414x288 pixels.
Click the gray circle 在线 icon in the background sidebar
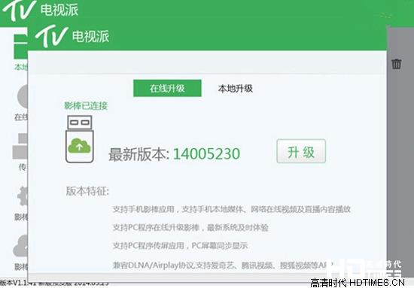point(23,96)
